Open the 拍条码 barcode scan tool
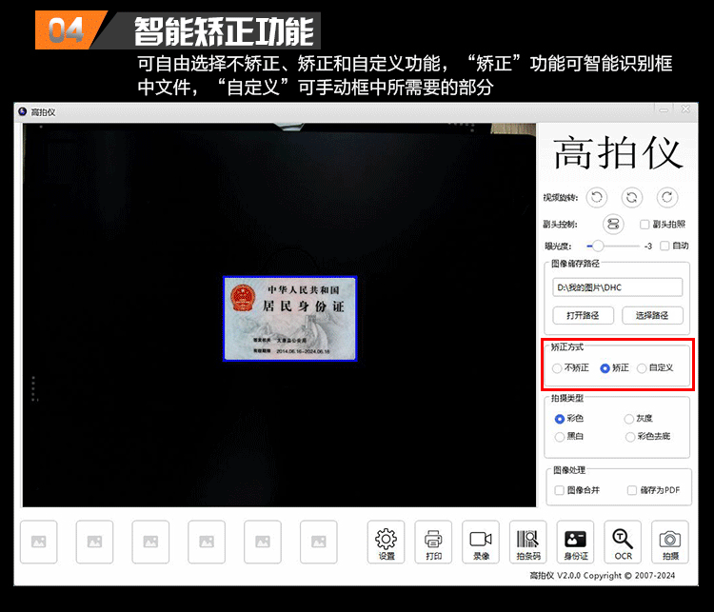 pos(527,542)
